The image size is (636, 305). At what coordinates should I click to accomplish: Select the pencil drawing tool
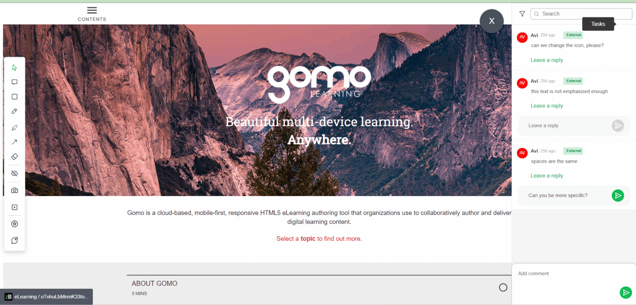point(14,111)
